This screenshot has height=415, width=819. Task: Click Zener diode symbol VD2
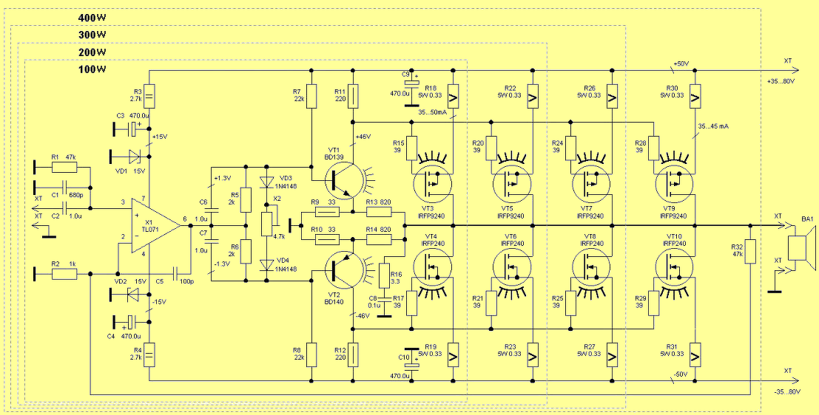coord(134,295)
